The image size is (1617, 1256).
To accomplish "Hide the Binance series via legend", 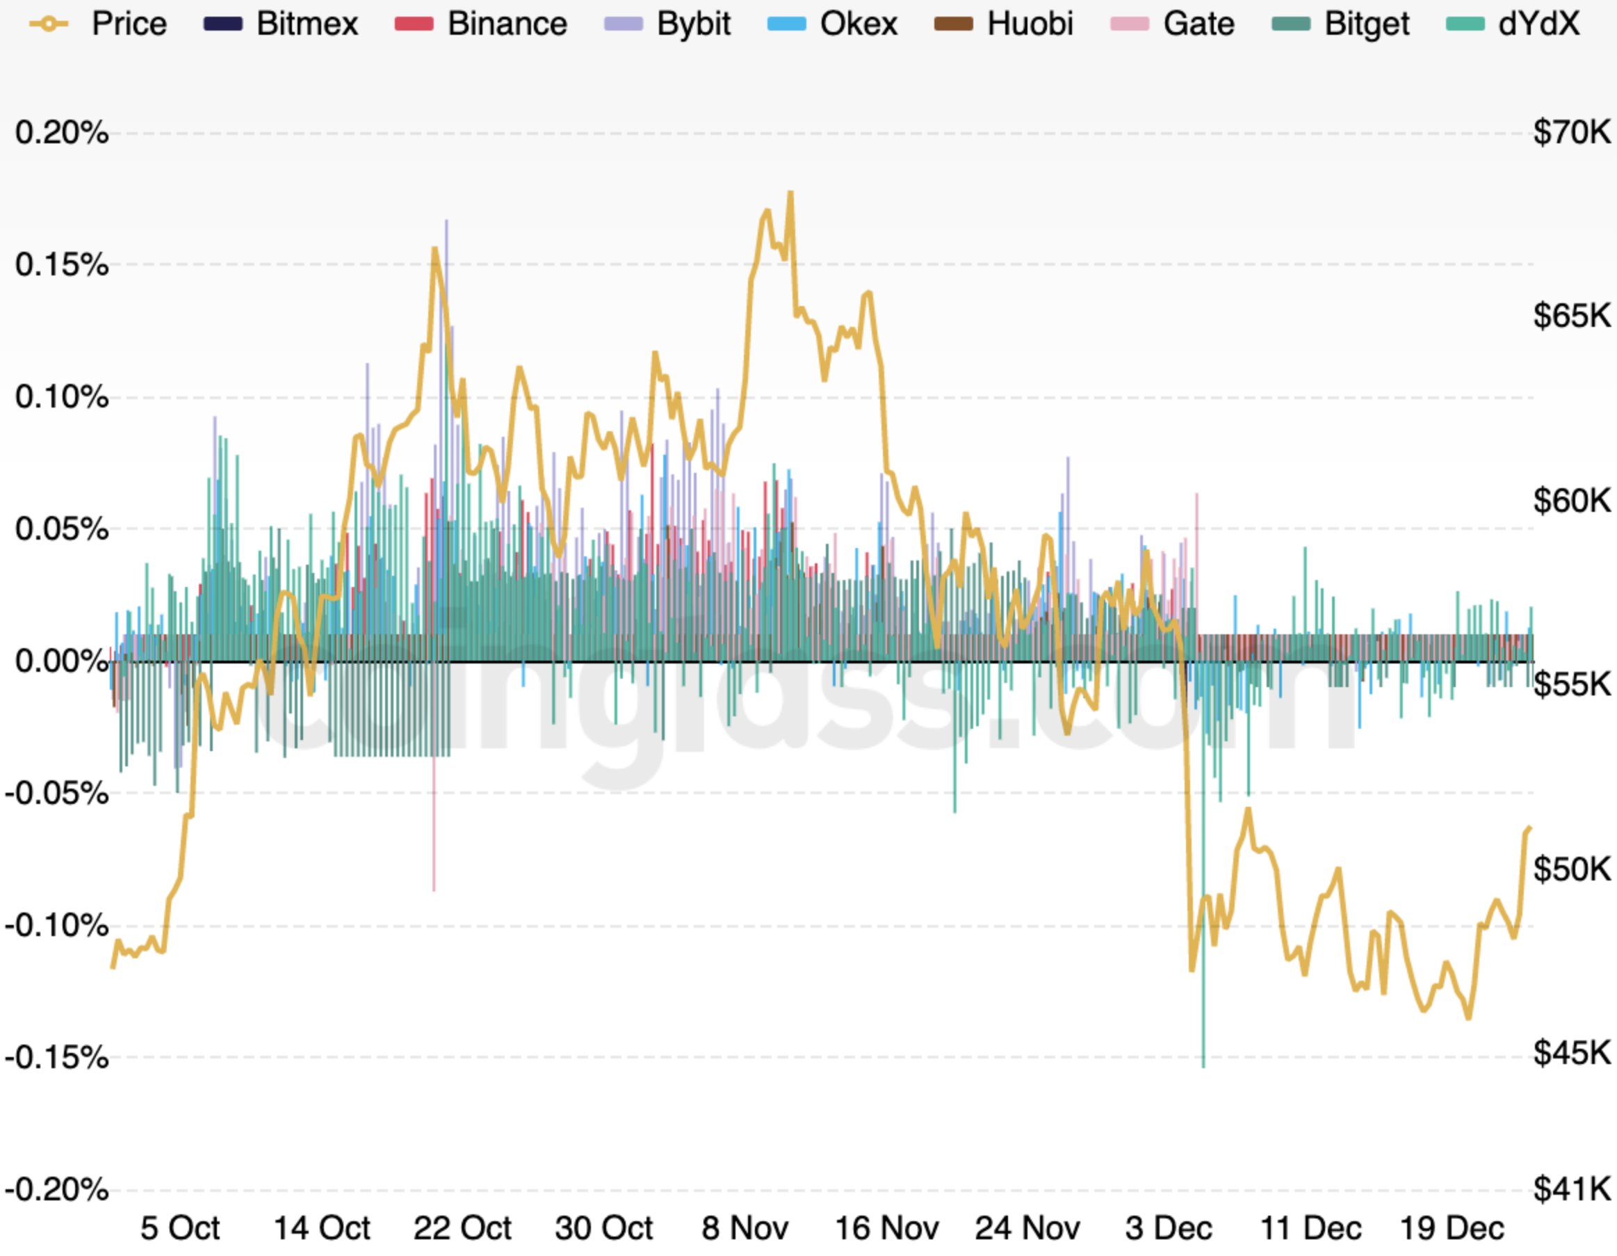I will (481, 24).
